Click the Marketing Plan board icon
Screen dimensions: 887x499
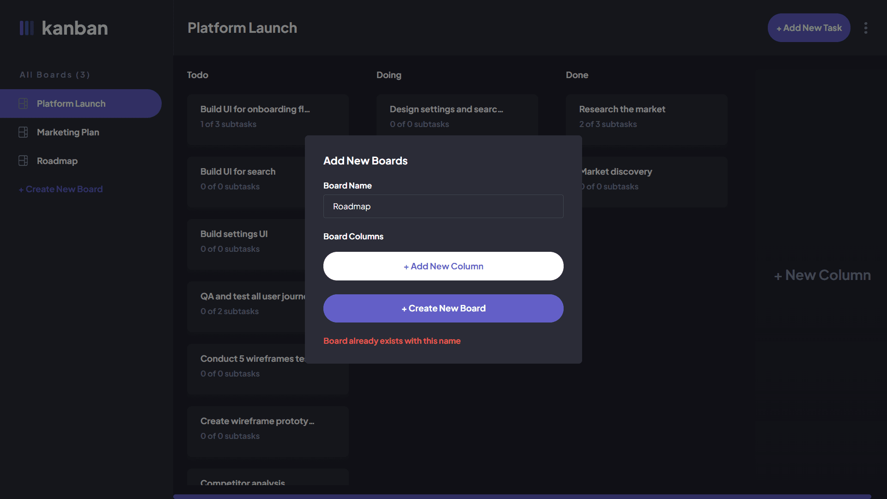pos(23,132)
